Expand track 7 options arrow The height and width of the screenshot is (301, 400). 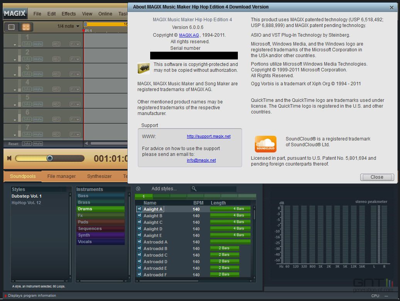[15, 135]
